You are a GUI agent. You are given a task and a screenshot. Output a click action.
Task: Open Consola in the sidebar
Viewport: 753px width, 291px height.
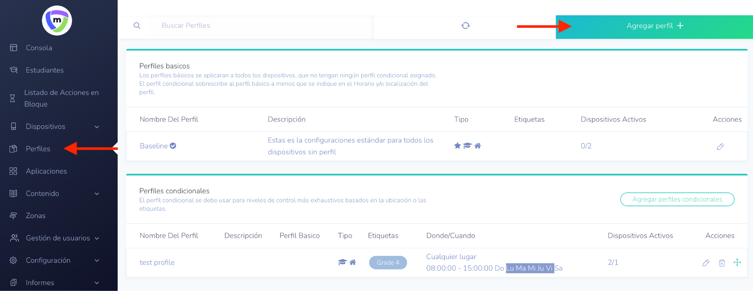[x=39, y=48]
